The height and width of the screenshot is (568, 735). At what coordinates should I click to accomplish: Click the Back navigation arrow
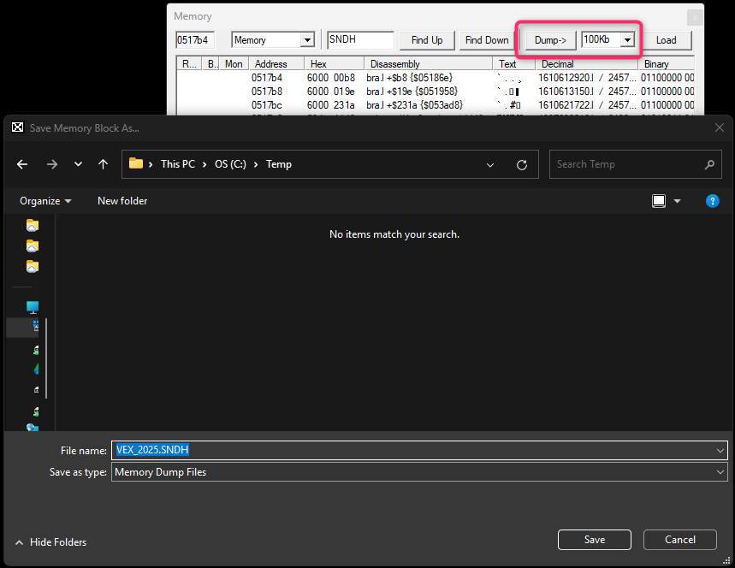[x=22, y=164]
